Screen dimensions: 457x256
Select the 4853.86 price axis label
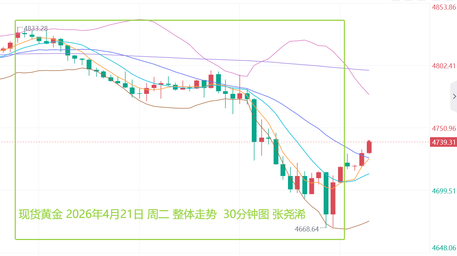(443, 7)
